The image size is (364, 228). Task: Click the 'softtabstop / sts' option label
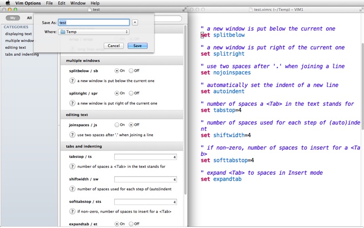(85, 202)
